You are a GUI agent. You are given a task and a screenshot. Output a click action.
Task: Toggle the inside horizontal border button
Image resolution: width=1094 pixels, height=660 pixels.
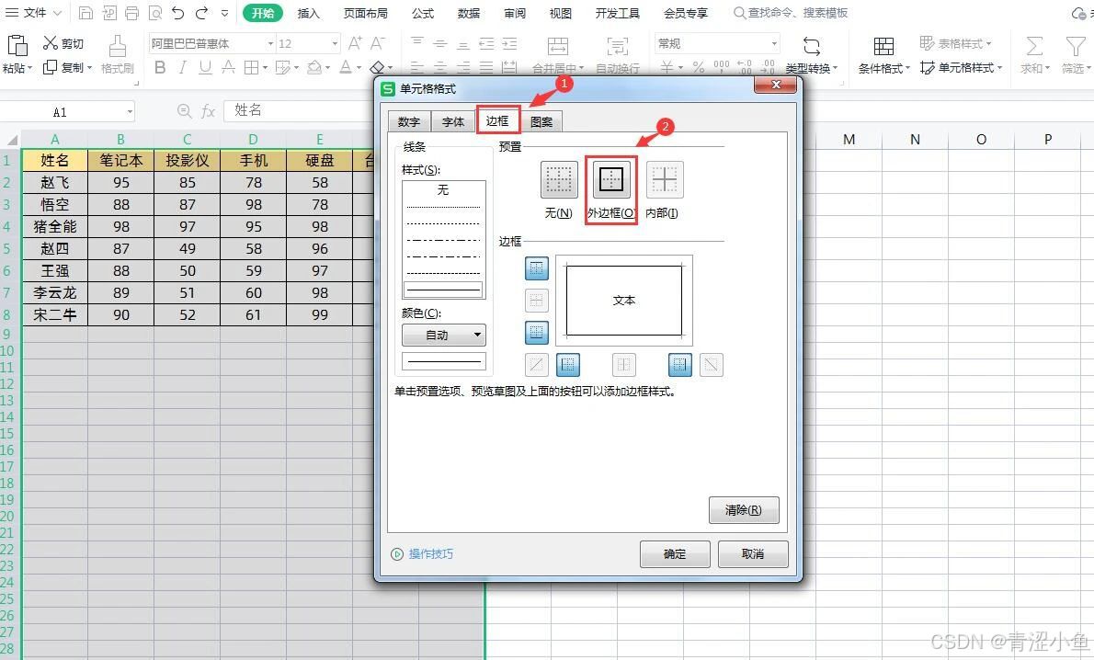click(x=537, y=300)
